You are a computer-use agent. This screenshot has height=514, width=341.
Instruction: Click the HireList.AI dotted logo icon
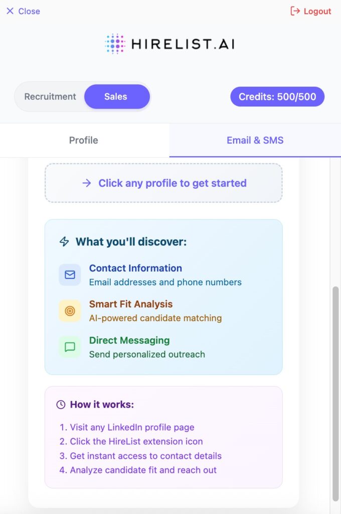tap(115, 44)
